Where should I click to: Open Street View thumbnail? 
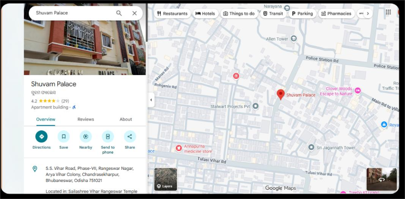tap(381, 179)
